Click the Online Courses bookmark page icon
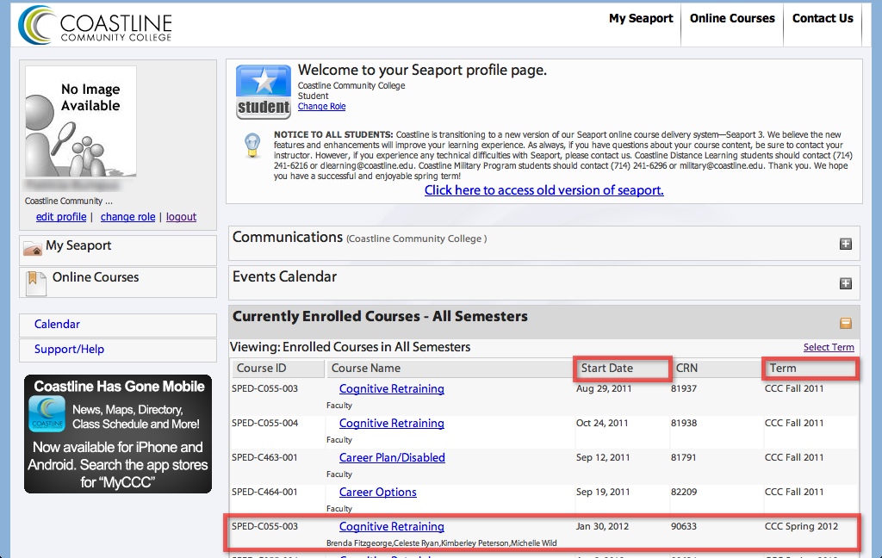 (x=36, y=282)
